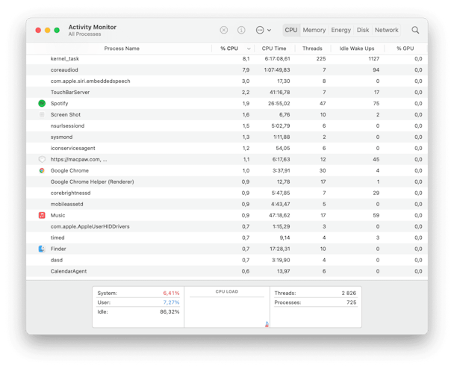Select the Google Chrome process name
The image size is (454, 369).
[x=69, y=170]
